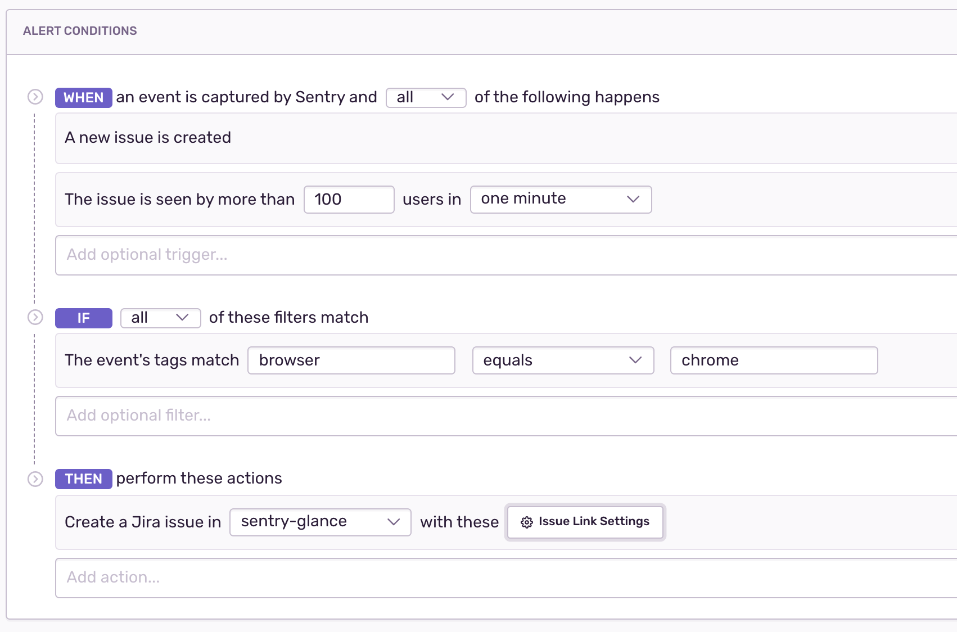The image size is (957, 632).
Task: Click the ALERT CONDITIONS panel header
Action: pyautogui.click(x=80, y=31)
